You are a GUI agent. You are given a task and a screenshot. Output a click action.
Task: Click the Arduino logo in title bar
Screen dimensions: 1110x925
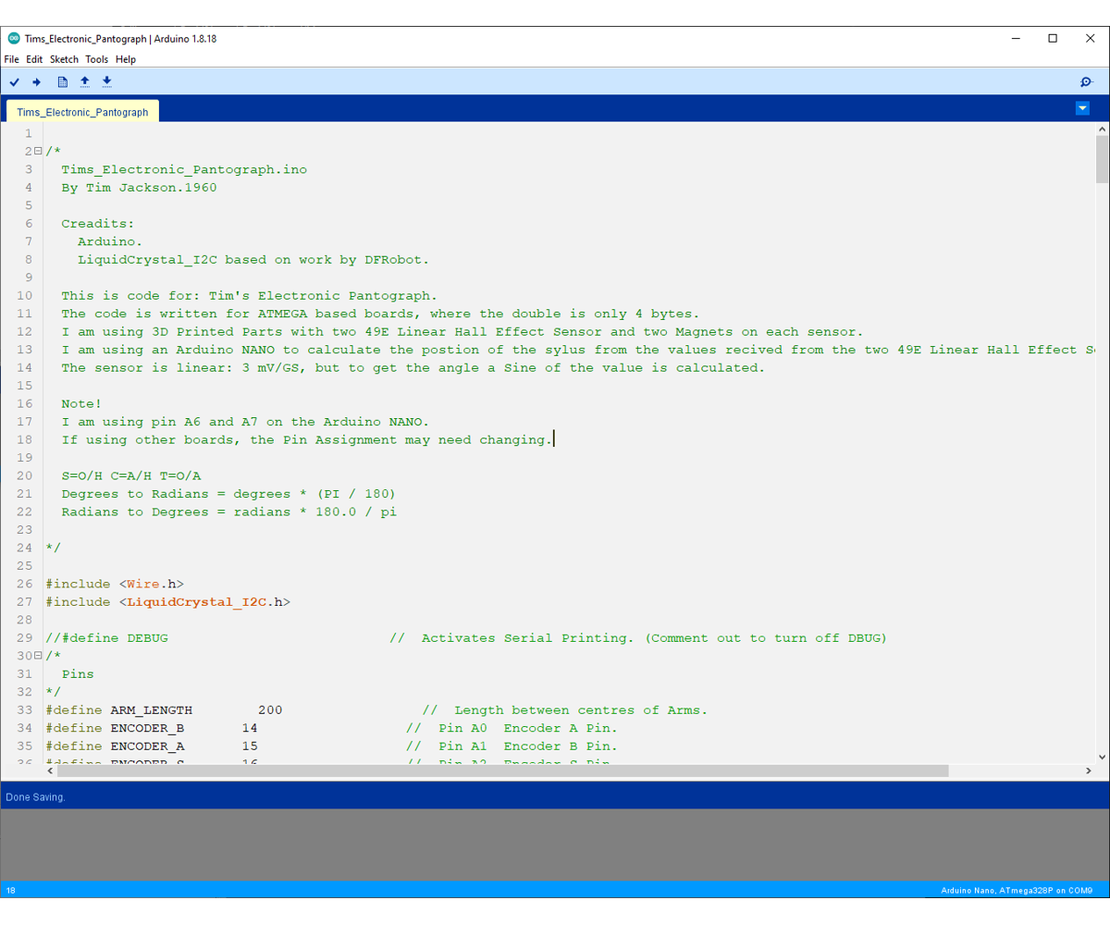pos(14,39)
